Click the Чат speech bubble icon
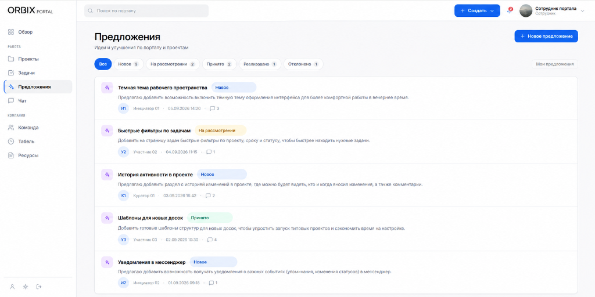 11,101
